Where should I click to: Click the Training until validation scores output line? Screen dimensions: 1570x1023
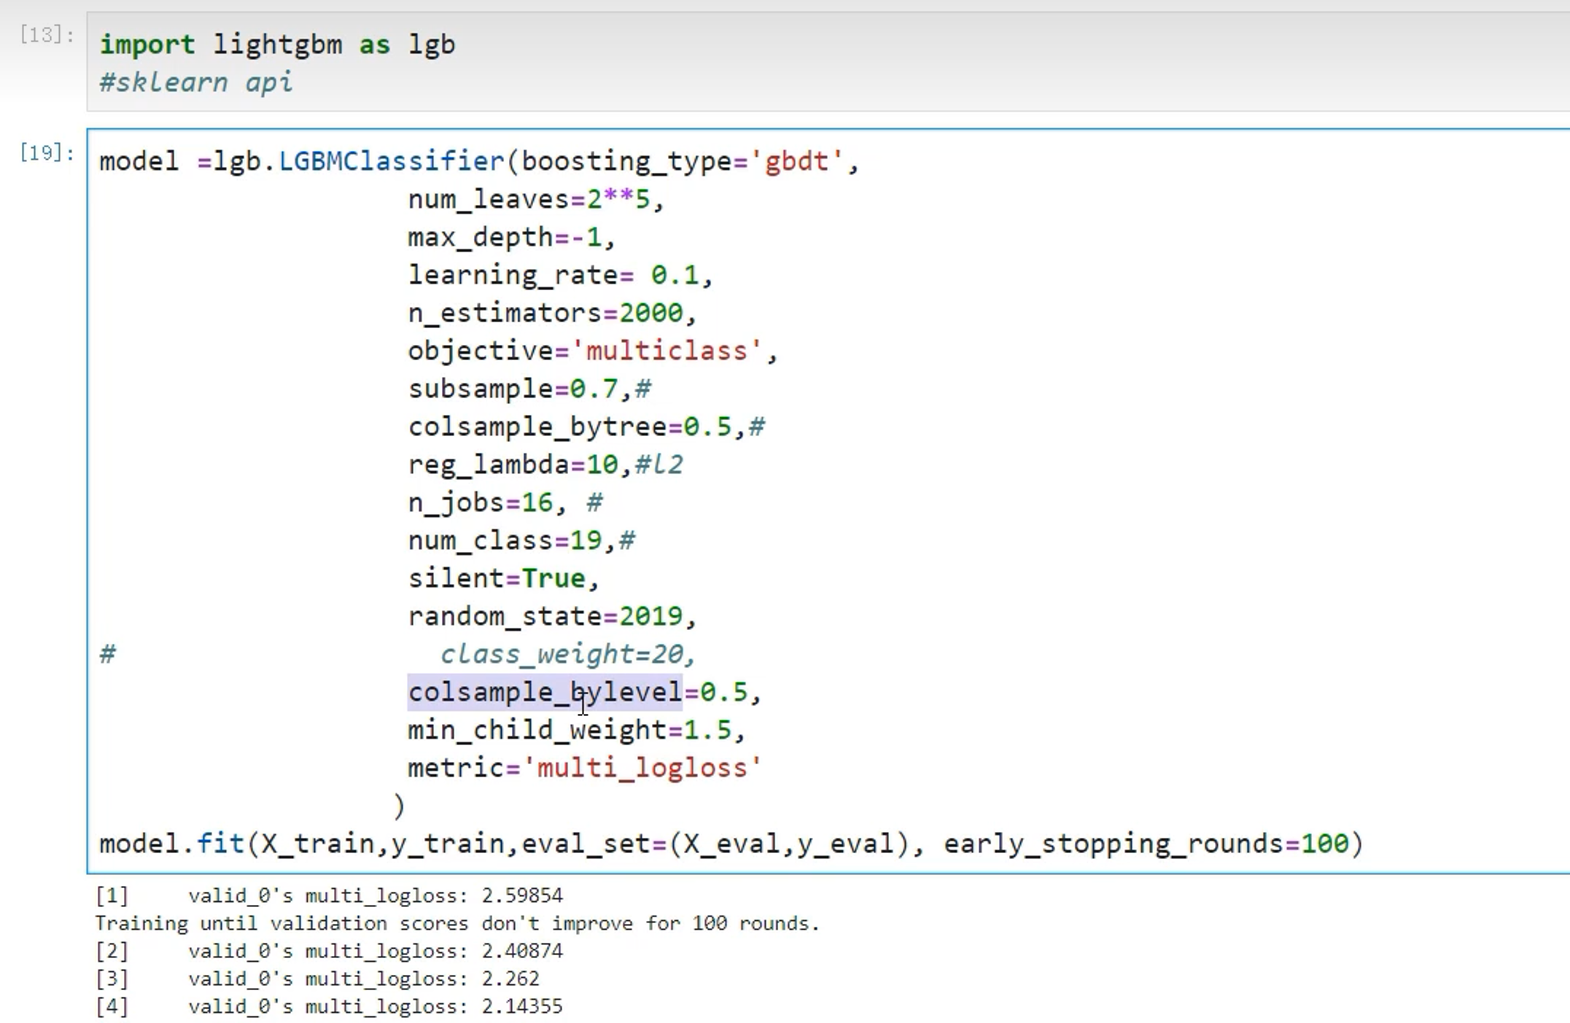pos(456,923)
